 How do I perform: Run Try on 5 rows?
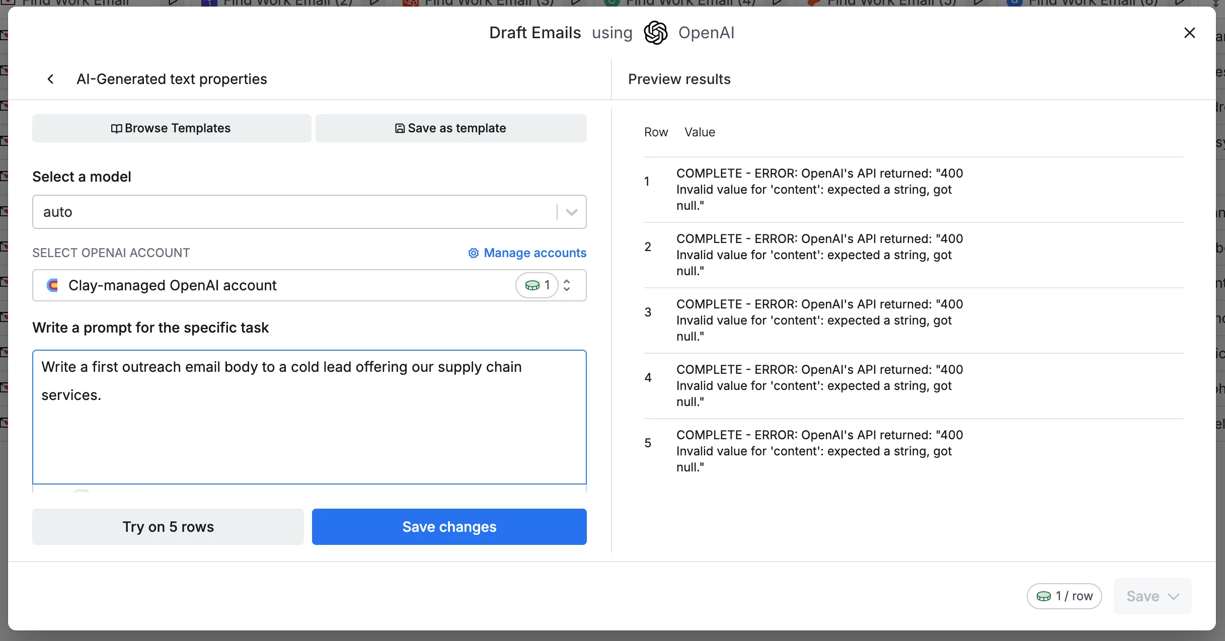[x=168, y=526]
